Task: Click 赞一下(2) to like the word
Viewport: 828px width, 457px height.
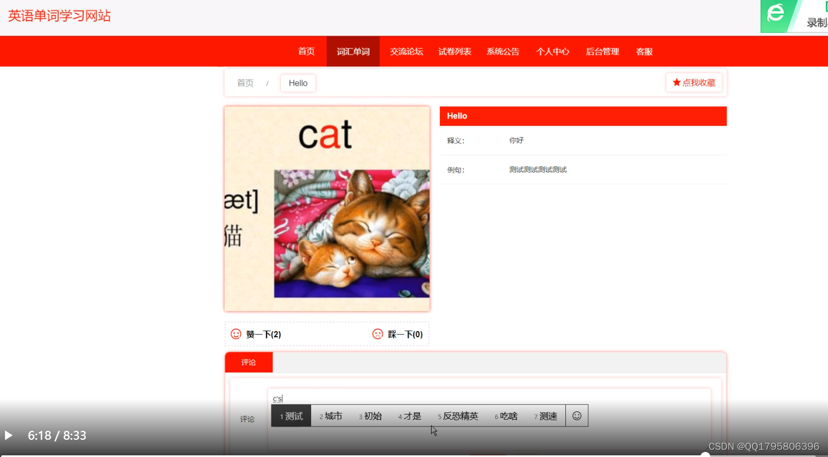Action: pos(256,334)
